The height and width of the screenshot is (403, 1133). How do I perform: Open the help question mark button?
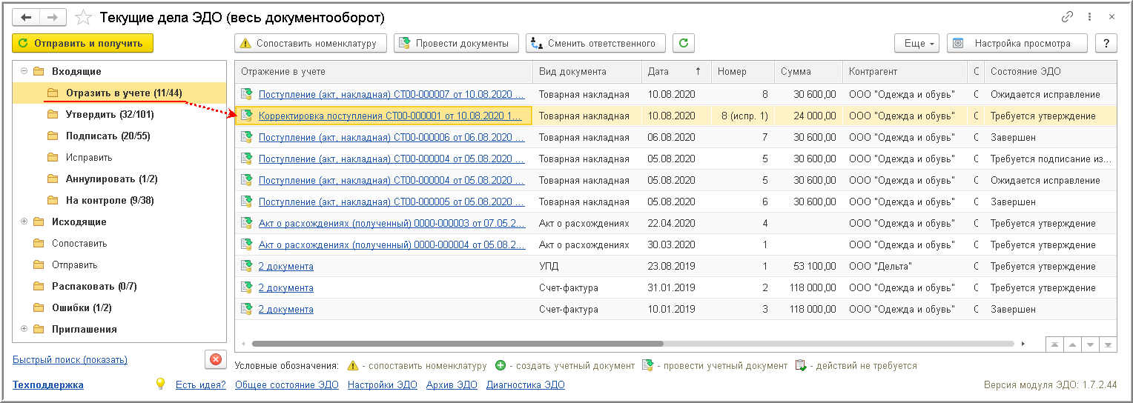[x=1106, y=44]
